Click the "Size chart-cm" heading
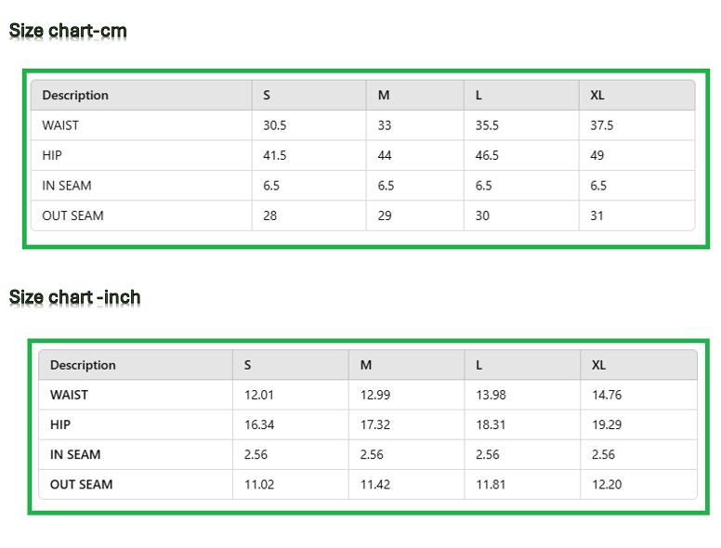Image resolution: width=721 pixels, height=548 pixels. coord(68,31)
